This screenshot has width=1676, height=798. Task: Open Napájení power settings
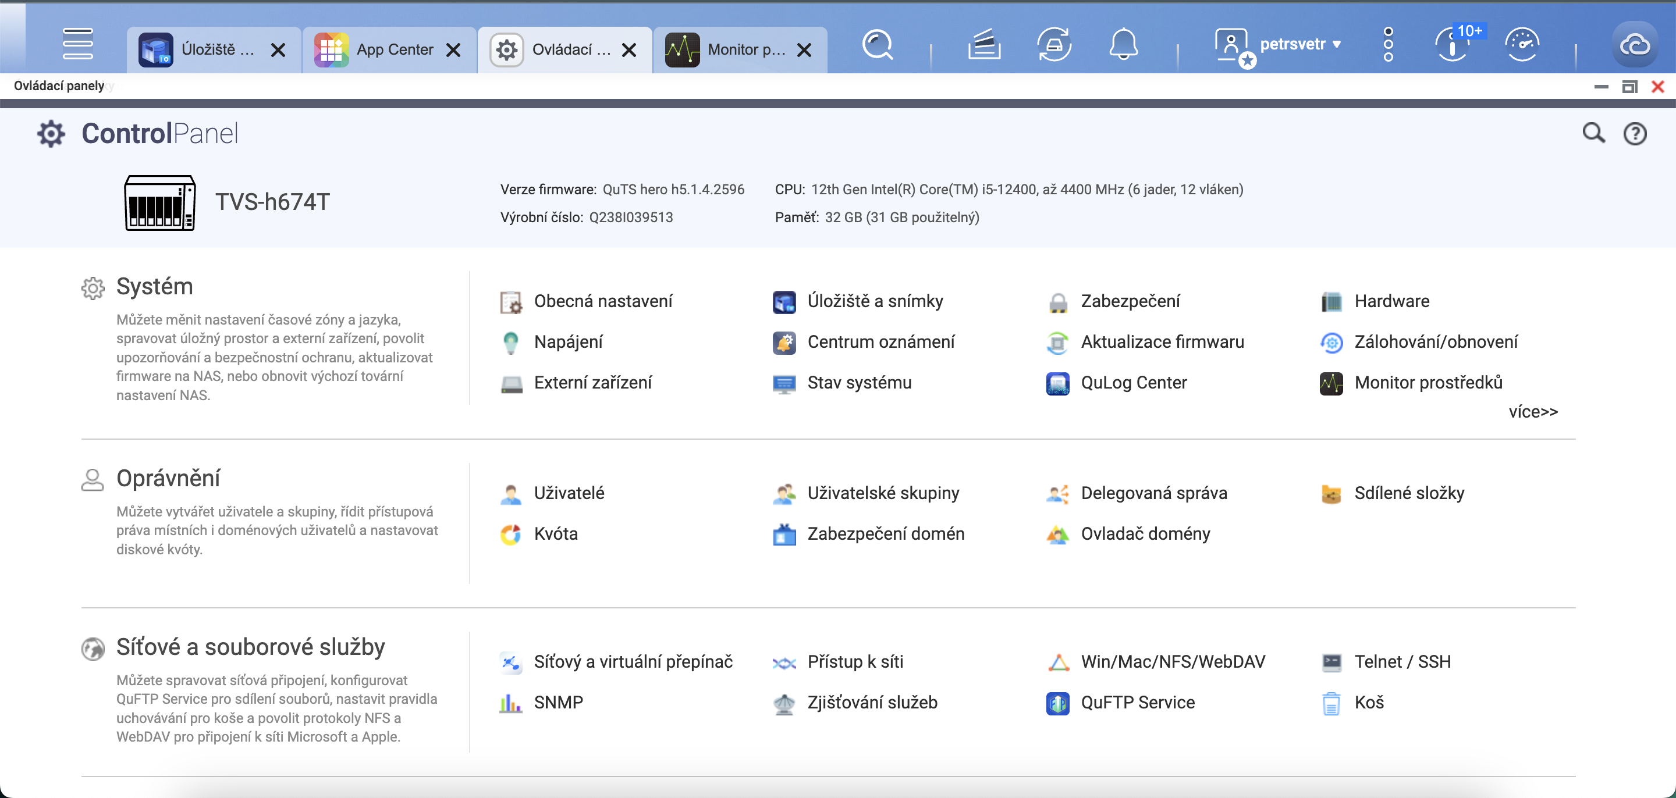click(568, 341)
